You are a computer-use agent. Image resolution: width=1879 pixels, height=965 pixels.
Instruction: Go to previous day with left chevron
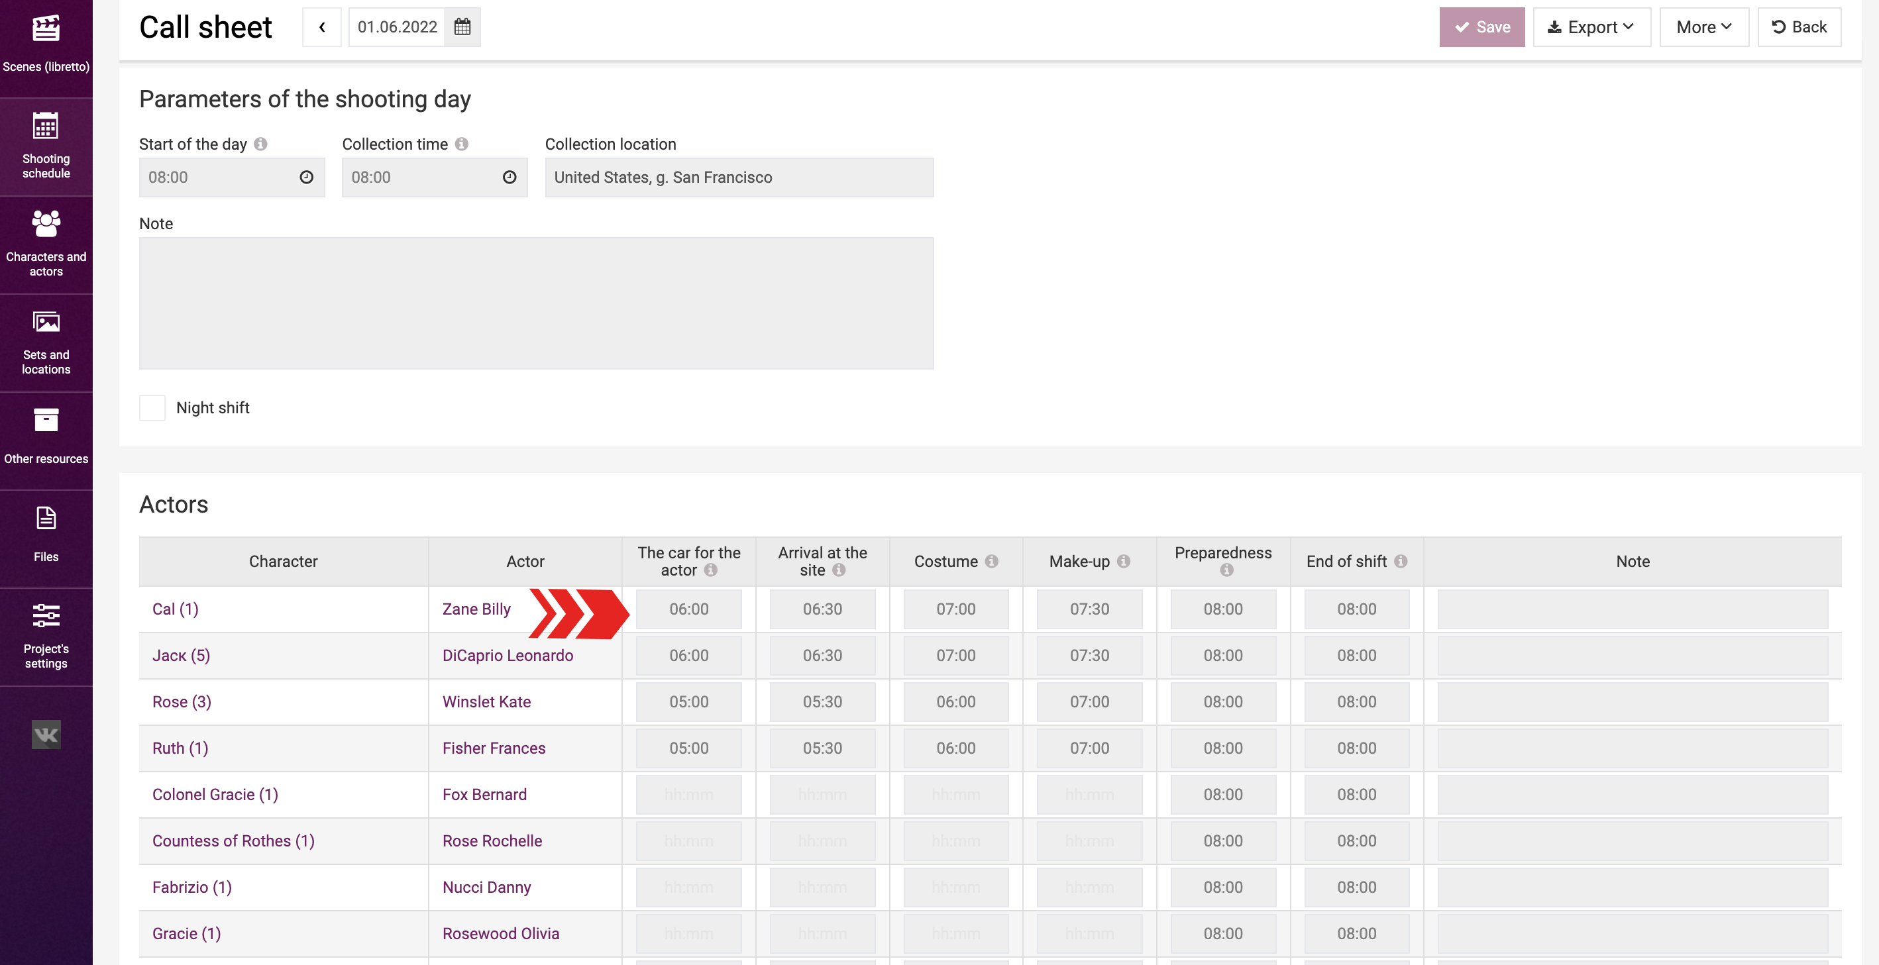(x=322, y=27)
